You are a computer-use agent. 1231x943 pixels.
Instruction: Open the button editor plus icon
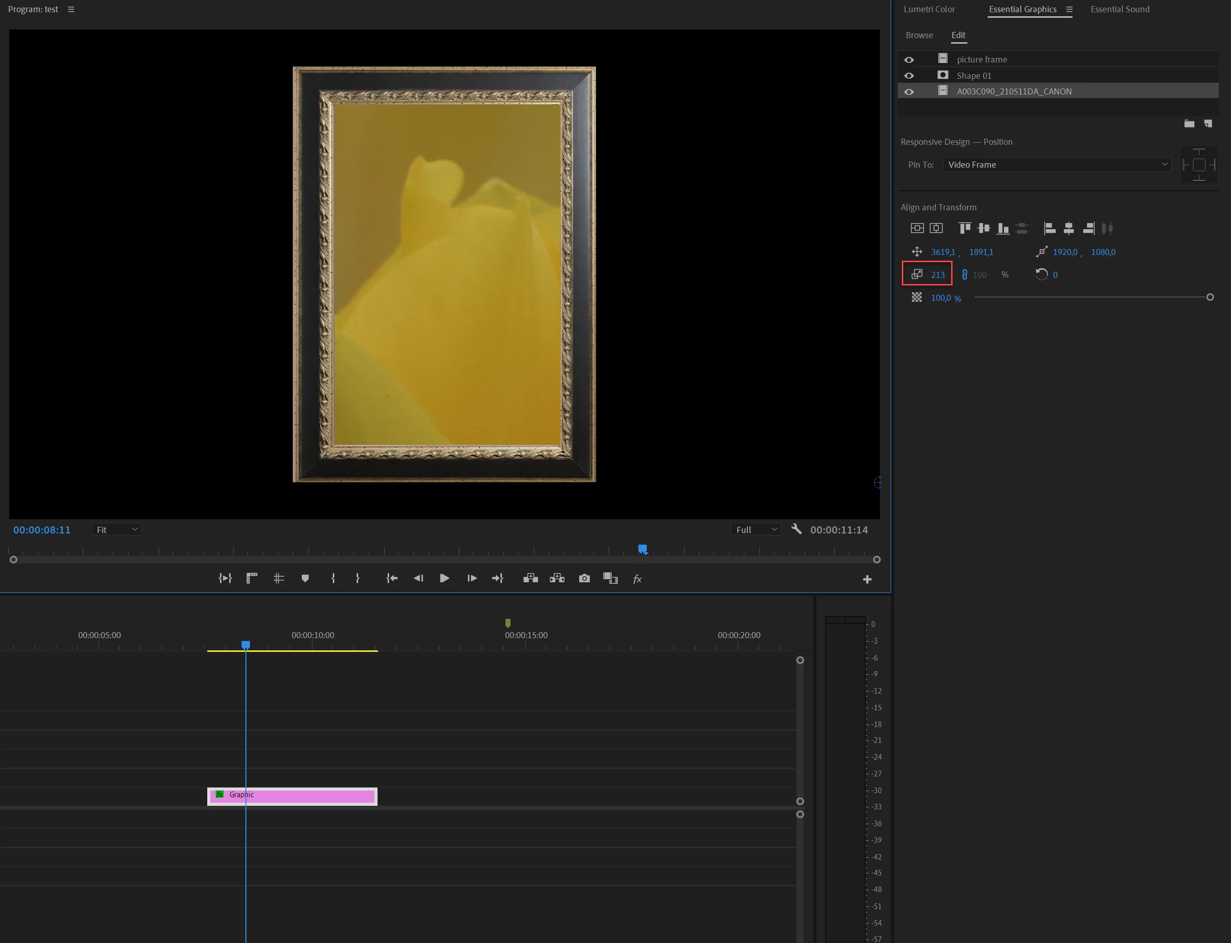867,579
